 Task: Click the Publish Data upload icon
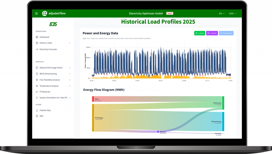(x=37, y=110)
